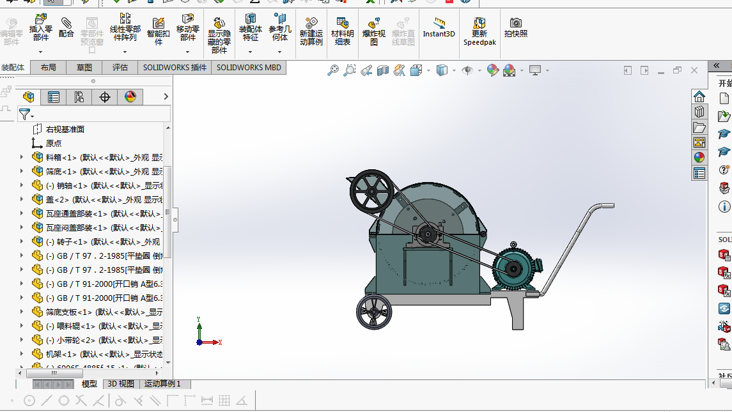Click the feature tree vertical scrollbar

click(168, 212)
